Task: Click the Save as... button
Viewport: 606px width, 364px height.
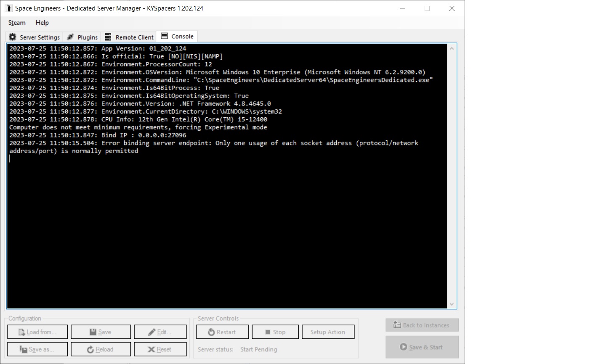Action: pyautogui.click(x=37, y=349)
